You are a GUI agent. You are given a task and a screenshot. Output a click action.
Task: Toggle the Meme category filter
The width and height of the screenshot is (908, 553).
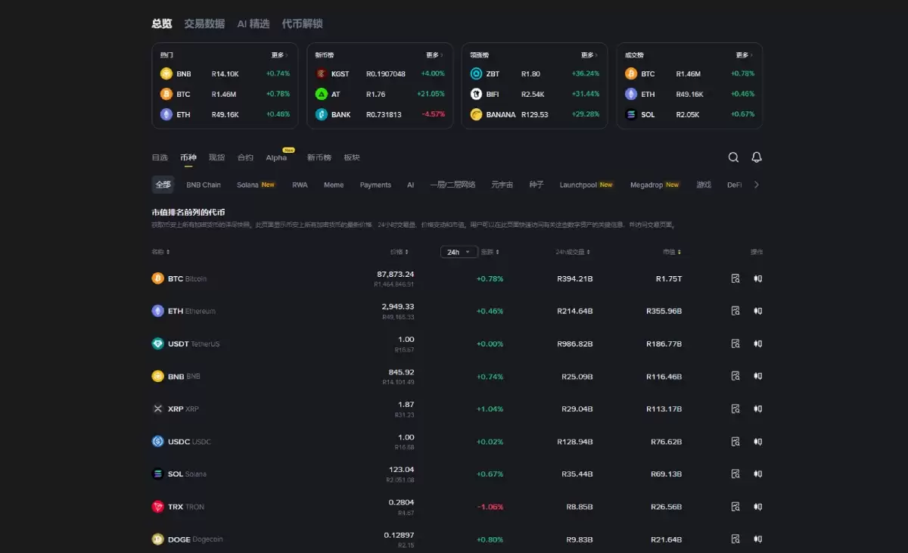(x=333, y=185)
